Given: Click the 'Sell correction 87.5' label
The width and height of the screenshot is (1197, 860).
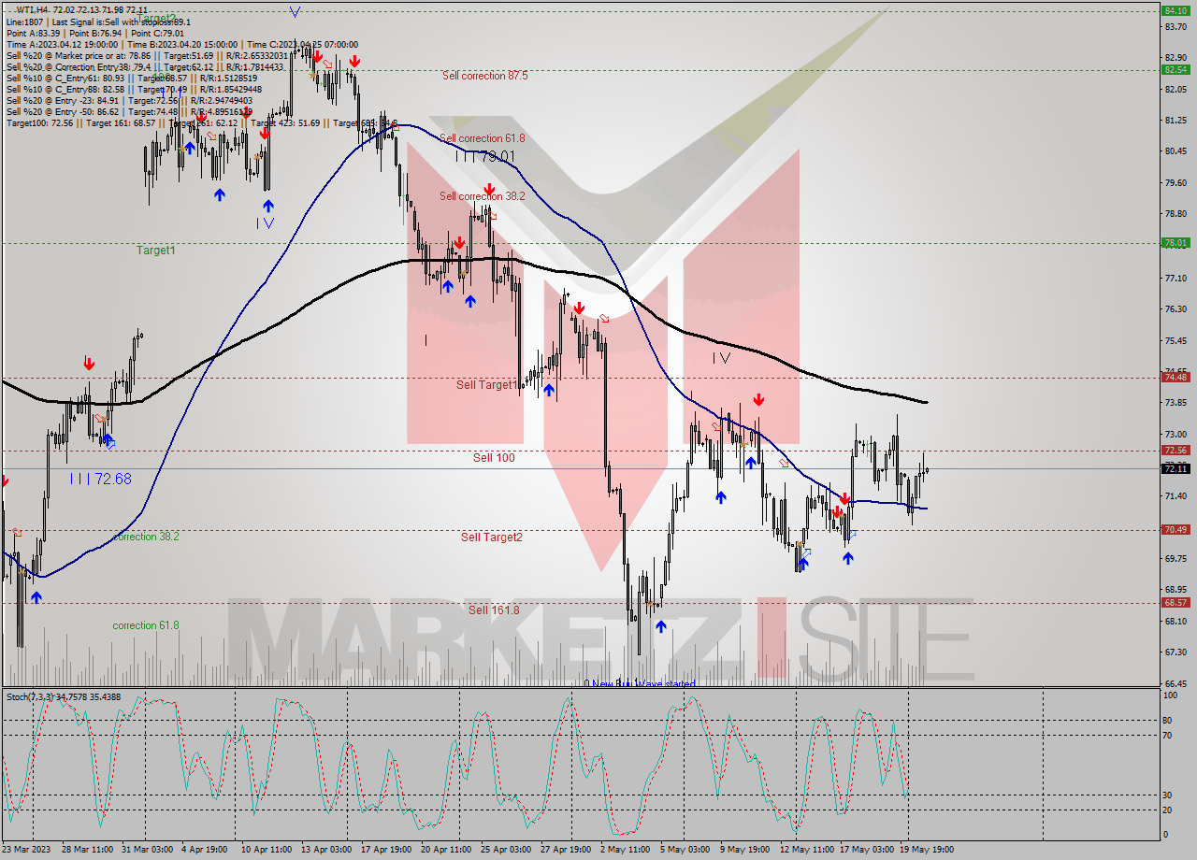Looking at the screenshot, I should [484, 76].
